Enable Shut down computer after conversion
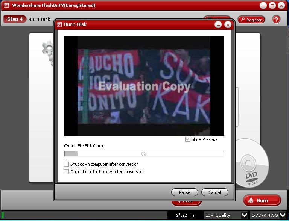This screenshot has width=289, height=221. 66,164
